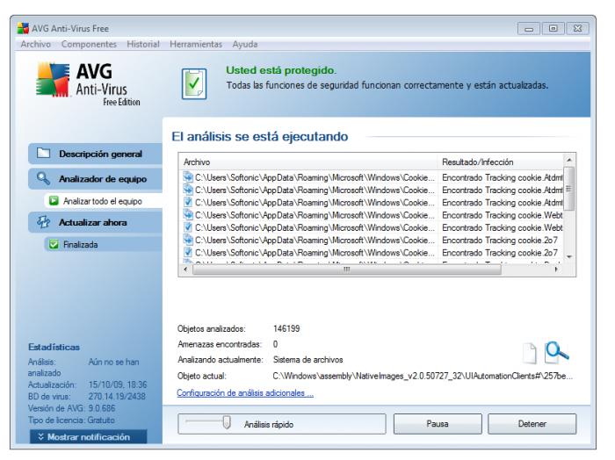Click the scan speed slider handle
This screenshot has width=615, height=460.
227,423
